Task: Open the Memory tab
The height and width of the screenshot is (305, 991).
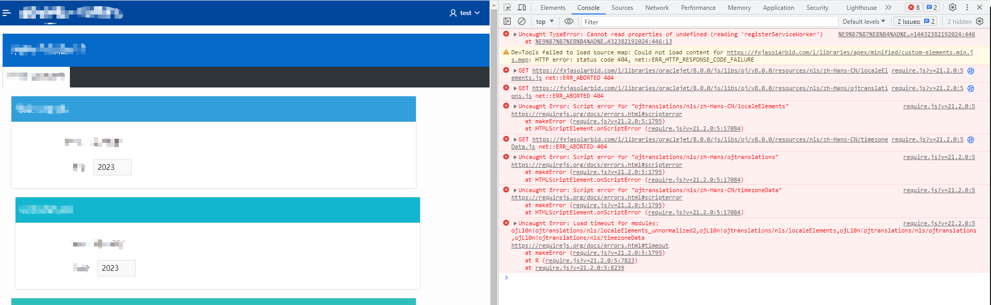Action: coord(739,8)
